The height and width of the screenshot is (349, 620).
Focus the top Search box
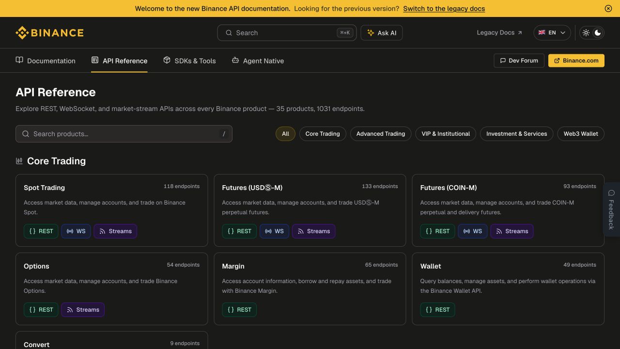coord(287,32)
